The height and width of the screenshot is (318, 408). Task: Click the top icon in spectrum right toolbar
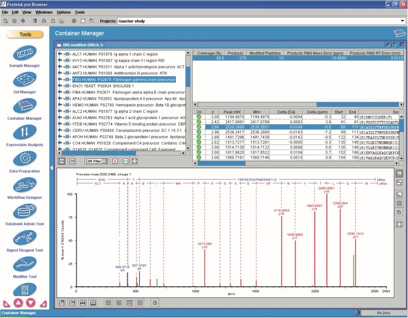399,174
